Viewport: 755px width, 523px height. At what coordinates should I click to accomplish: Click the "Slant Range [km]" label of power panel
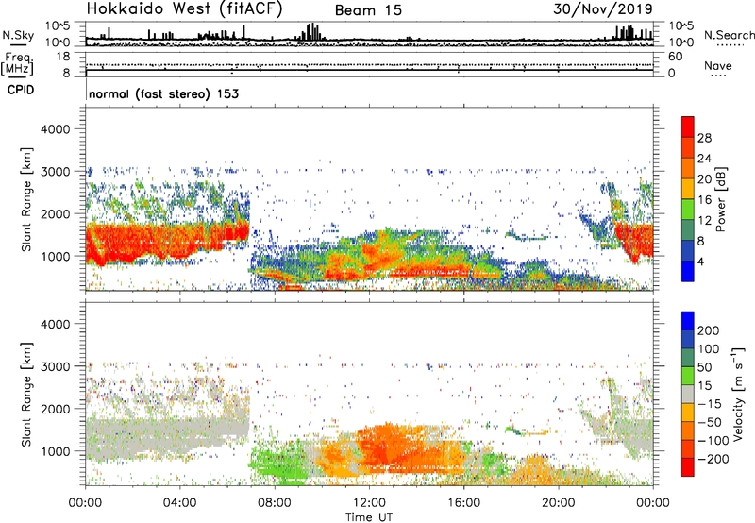click(26, 199)
